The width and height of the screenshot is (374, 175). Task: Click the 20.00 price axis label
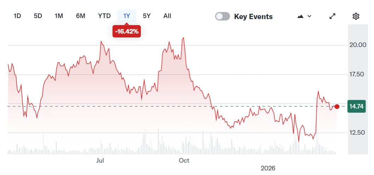tap(357, 45)
